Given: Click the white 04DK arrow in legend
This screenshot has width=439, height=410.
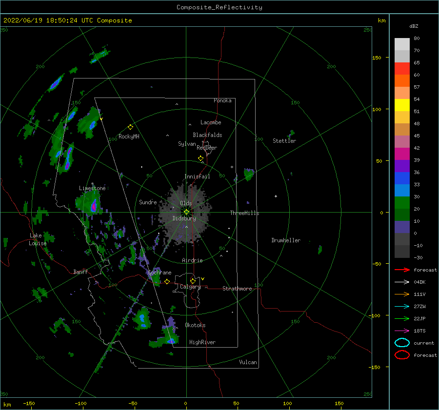Looking at the screenshot, I should [x=402, y=282].
